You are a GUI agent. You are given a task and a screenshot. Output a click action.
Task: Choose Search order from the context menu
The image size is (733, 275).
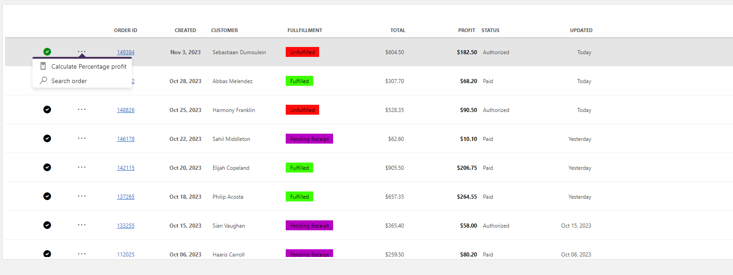pyautogui.click(x=69, y=81)
